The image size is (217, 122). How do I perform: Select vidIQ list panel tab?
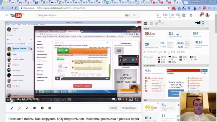click(151, 23)
